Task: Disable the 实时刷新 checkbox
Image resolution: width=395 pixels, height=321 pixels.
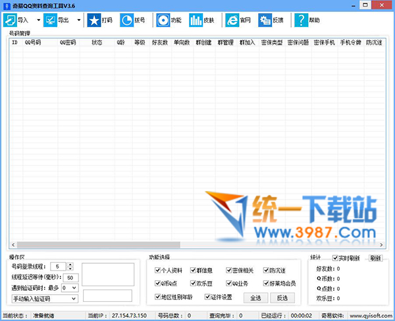Action: point(336,258)
